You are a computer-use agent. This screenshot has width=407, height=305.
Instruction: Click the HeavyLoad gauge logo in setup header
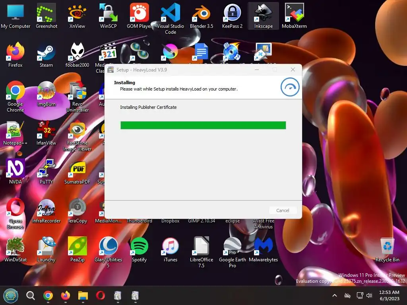(290, 87)
